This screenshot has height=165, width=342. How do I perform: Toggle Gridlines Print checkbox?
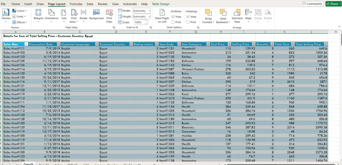tap(173, 22)
